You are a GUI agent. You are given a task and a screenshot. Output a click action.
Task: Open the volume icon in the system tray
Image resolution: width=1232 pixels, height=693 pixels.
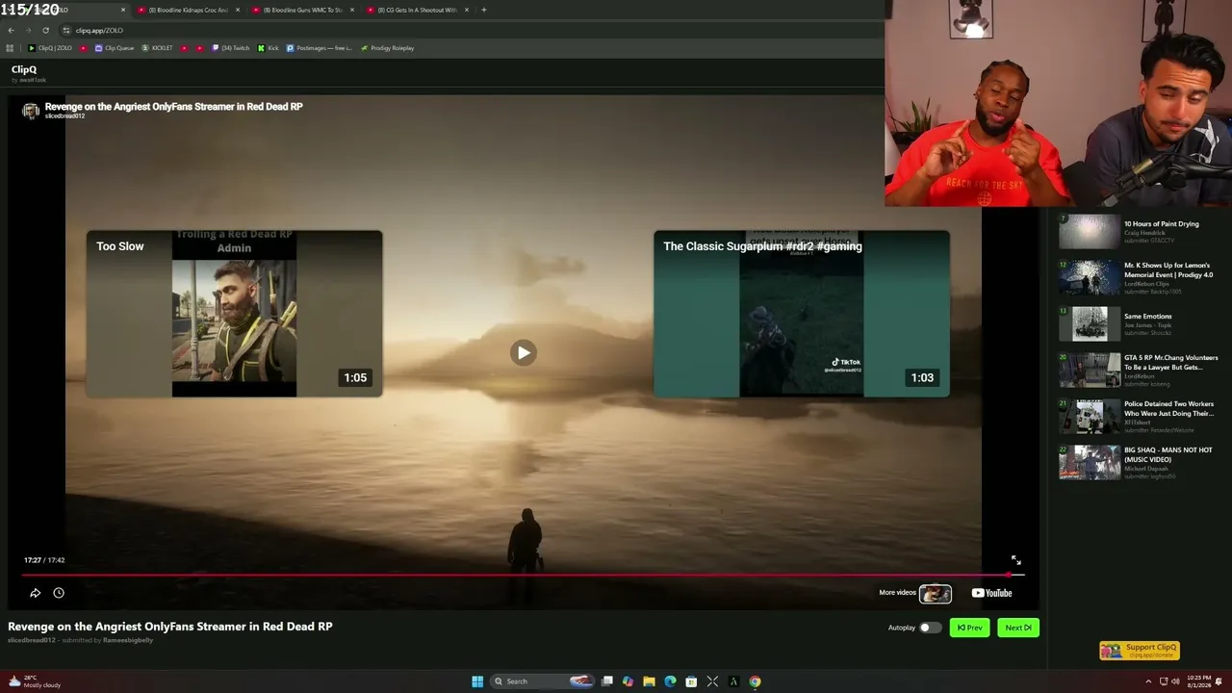click(x=1175, y=681)
